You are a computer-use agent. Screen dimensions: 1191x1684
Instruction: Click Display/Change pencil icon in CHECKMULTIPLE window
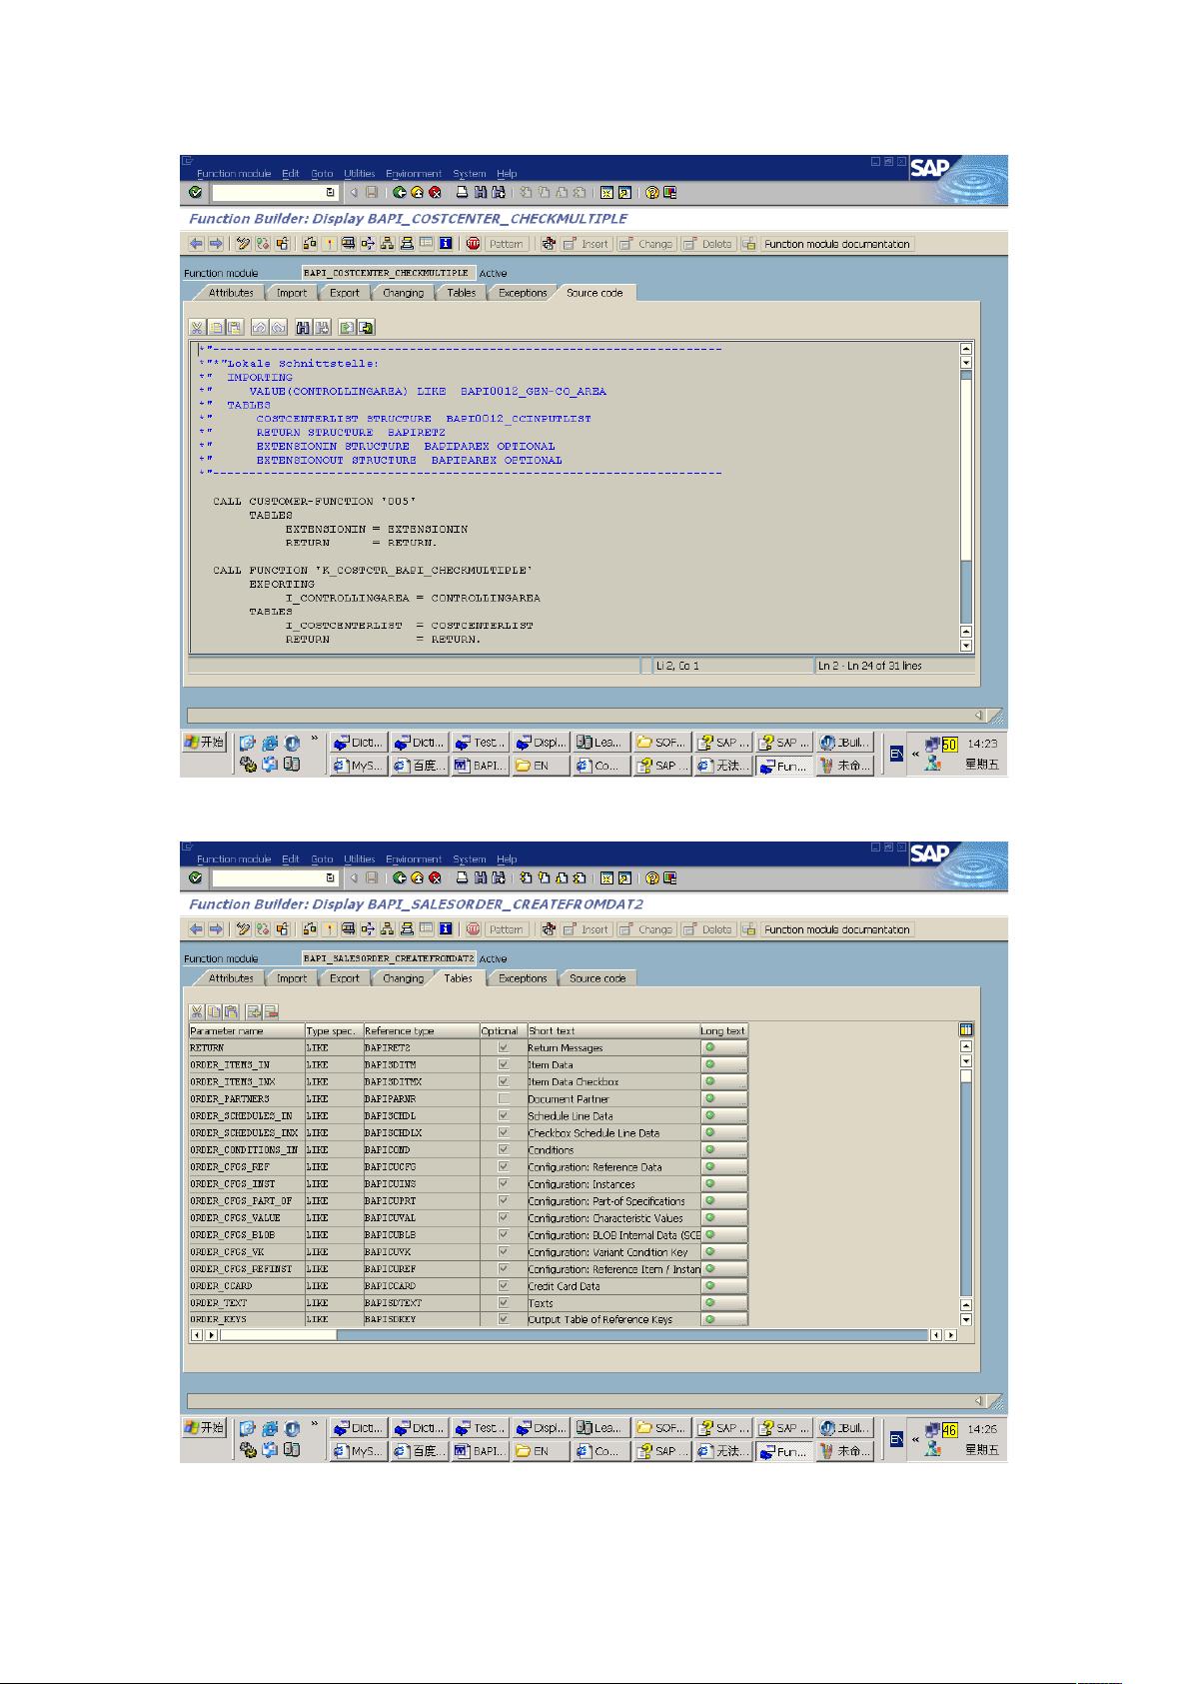pyautogui.click(x=243, y=244)
